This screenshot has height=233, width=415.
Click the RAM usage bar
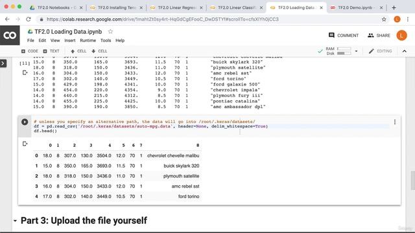point(344,49)
